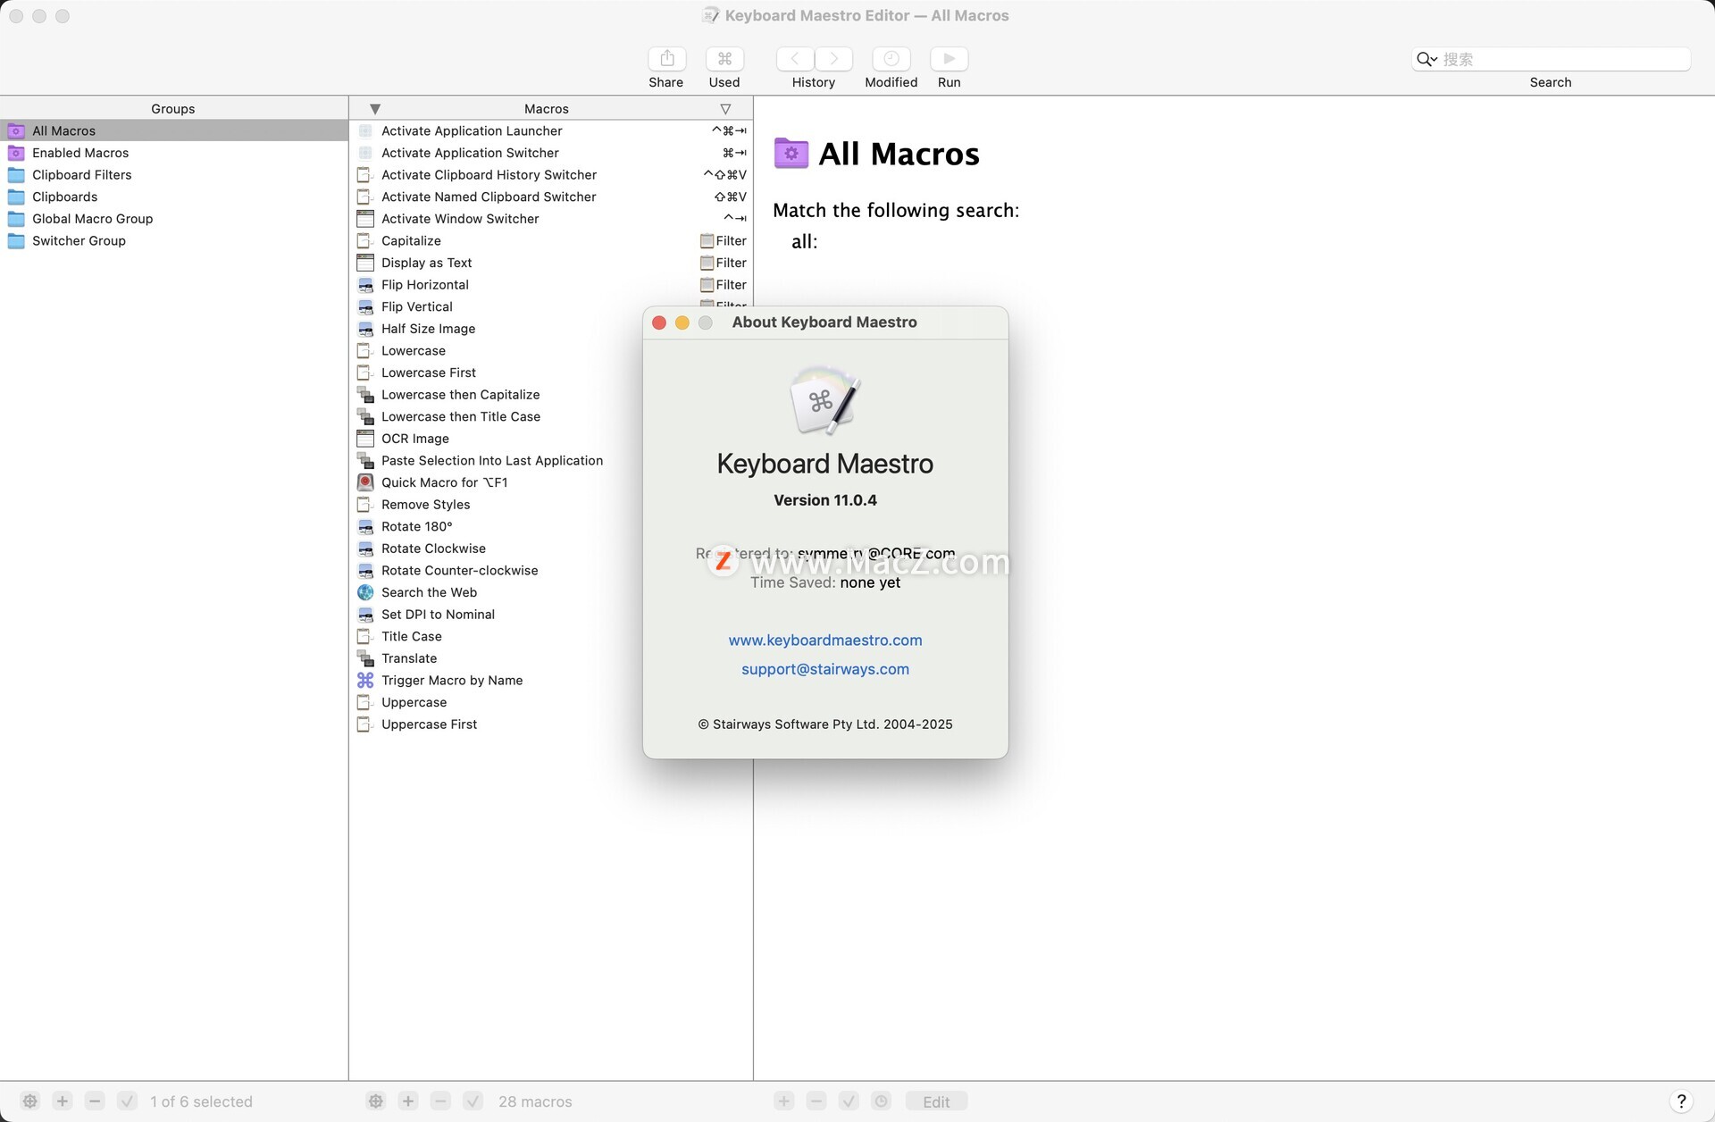Toggle group enabled checkmark button
Viewport: 1715px width, 1122px height.
tap(127, 1101)
